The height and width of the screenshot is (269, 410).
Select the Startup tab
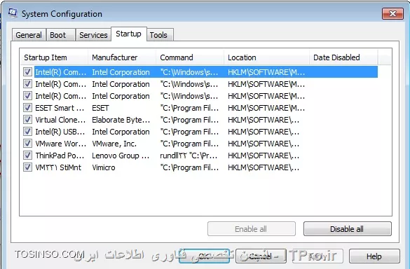[x=129, y=34]
